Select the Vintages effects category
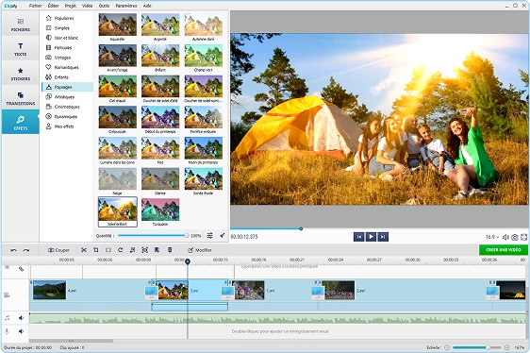 (67, 58)
